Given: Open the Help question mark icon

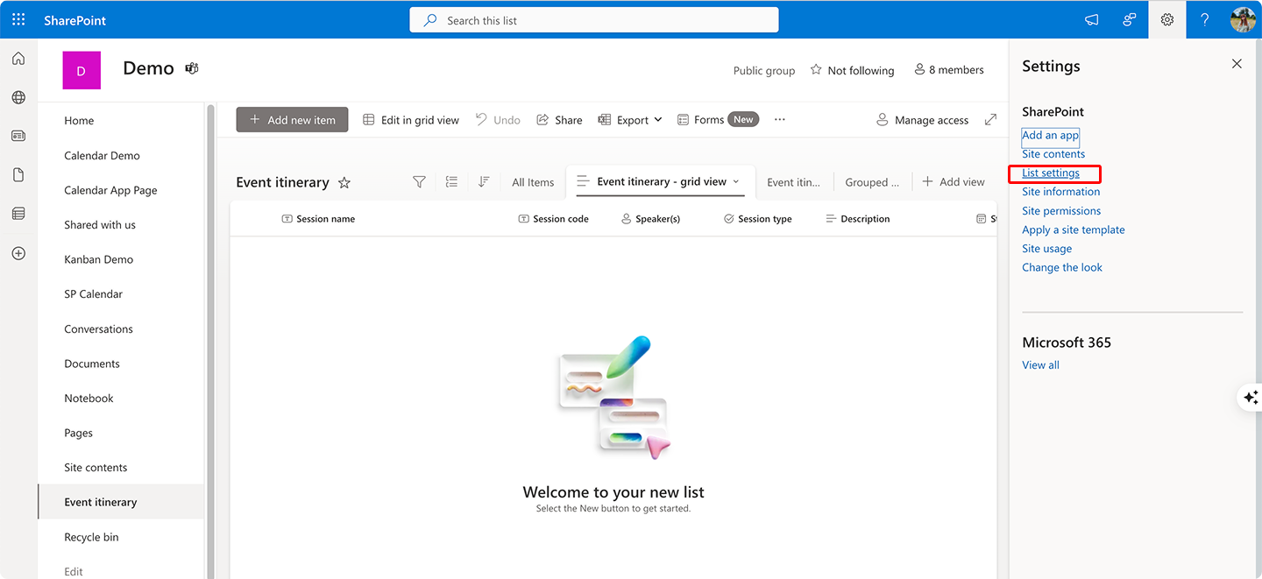Looking at the screenshot, I should (x=1205, y=19).
